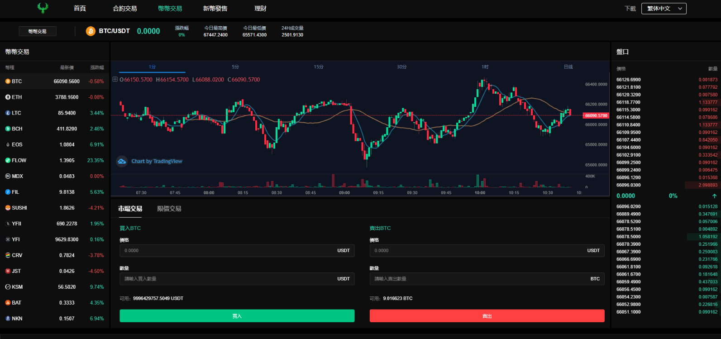Click the ETH coin icon in list
721x339 pixels.
[8, 97]
